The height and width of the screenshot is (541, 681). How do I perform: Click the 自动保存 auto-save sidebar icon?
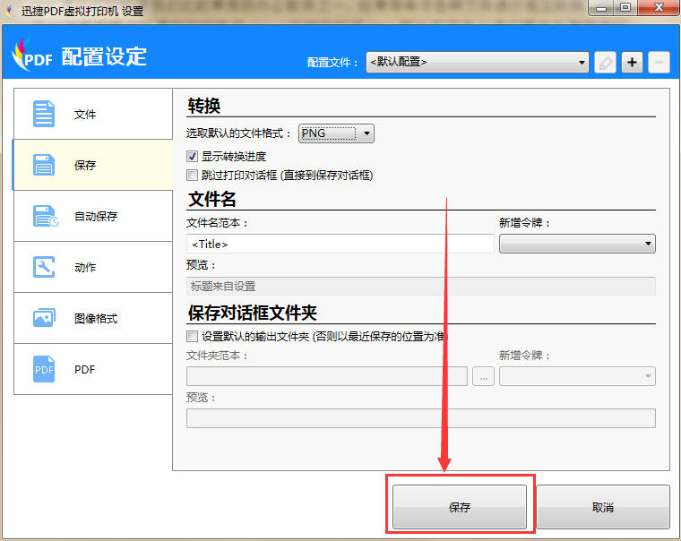45,217
